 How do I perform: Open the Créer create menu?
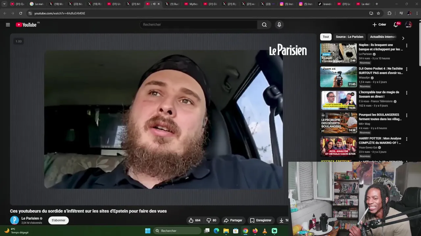379,25
